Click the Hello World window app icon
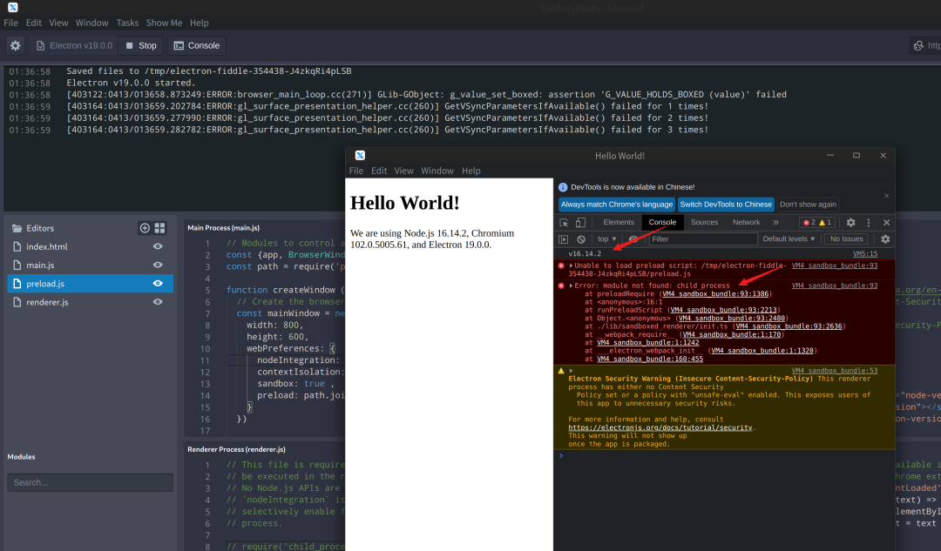Image resolution: width=941 pixels, height=551 pixels. (360, 155)
